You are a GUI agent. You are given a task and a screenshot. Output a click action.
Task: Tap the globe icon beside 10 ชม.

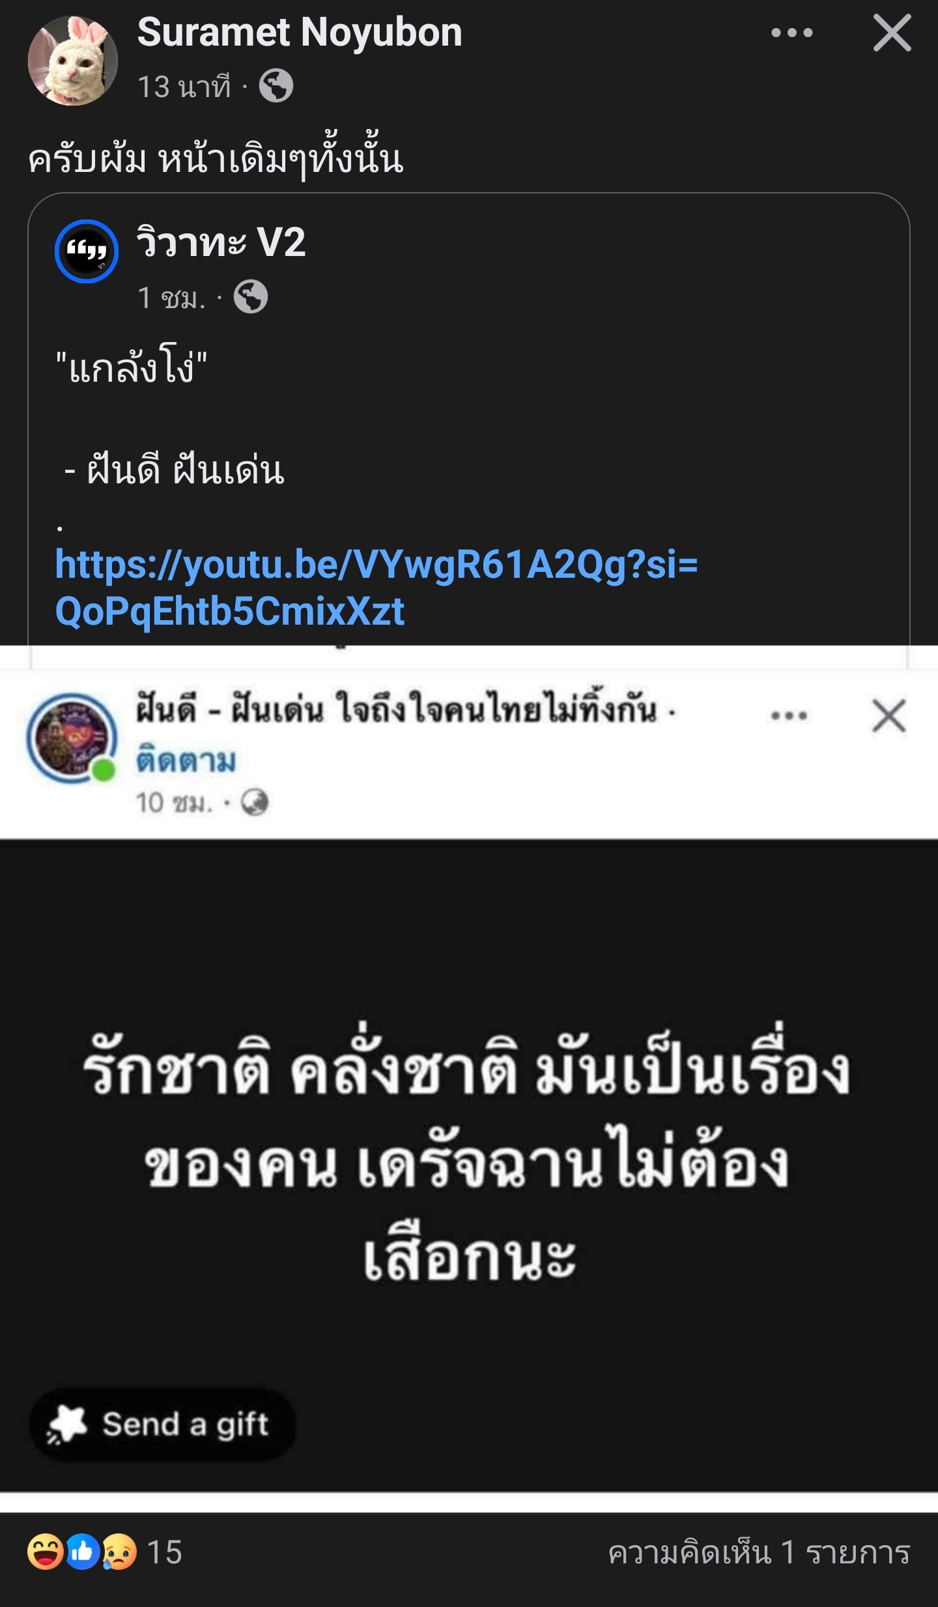255,803
